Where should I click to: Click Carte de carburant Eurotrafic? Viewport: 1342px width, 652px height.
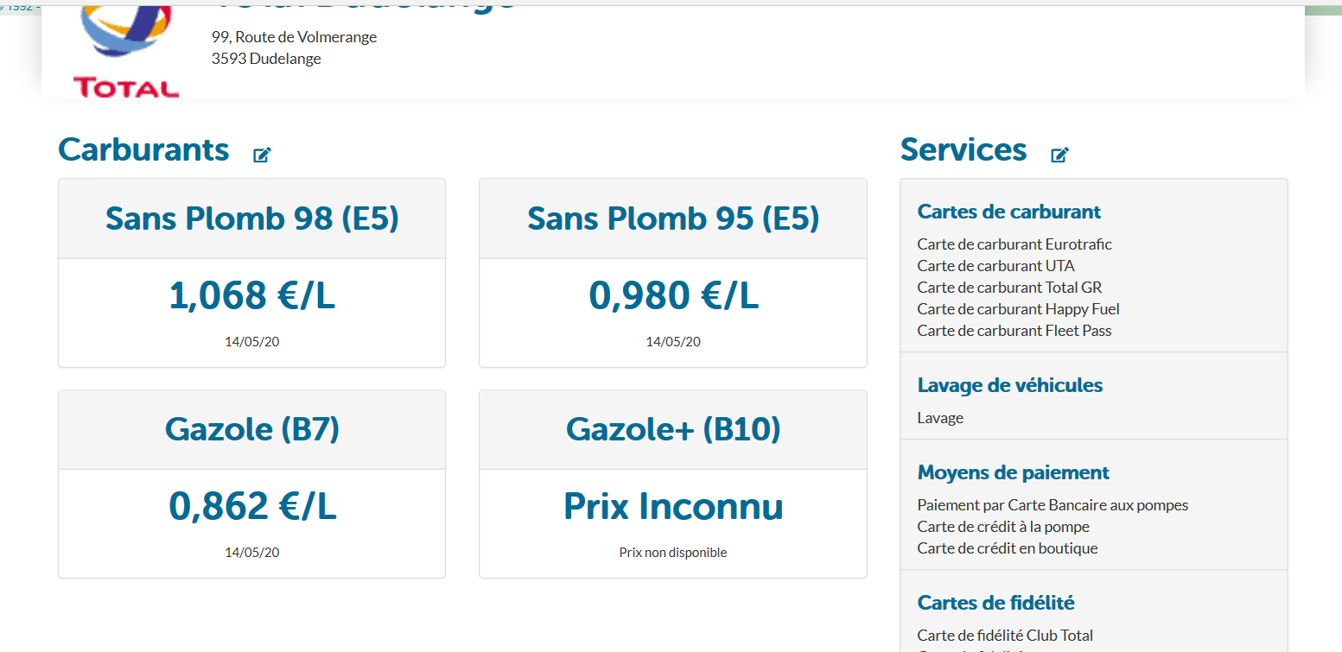tap(1014, 244)
